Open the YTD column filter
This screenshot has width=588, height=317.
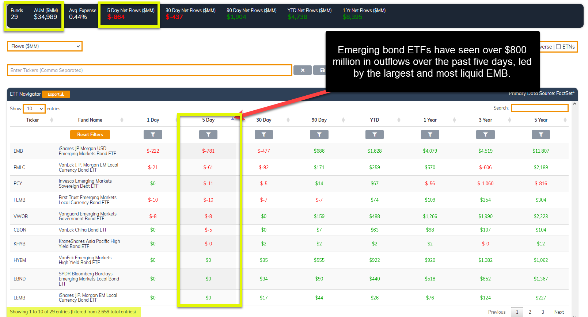point(375,135)
